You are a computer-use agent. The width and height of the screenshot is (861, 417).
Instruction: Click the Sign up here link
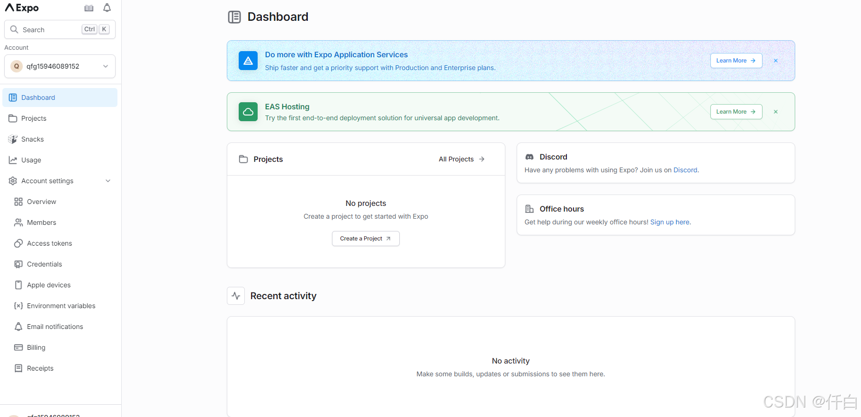point(670,222)
